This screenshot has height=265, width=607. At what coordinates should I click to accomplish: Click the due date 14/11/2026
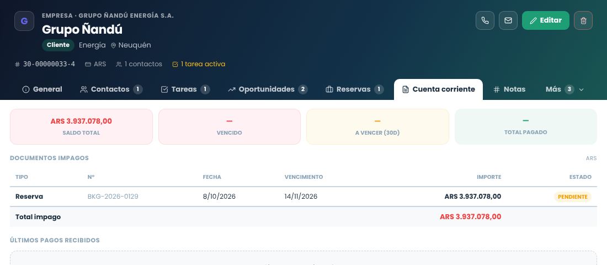(301, 197)
